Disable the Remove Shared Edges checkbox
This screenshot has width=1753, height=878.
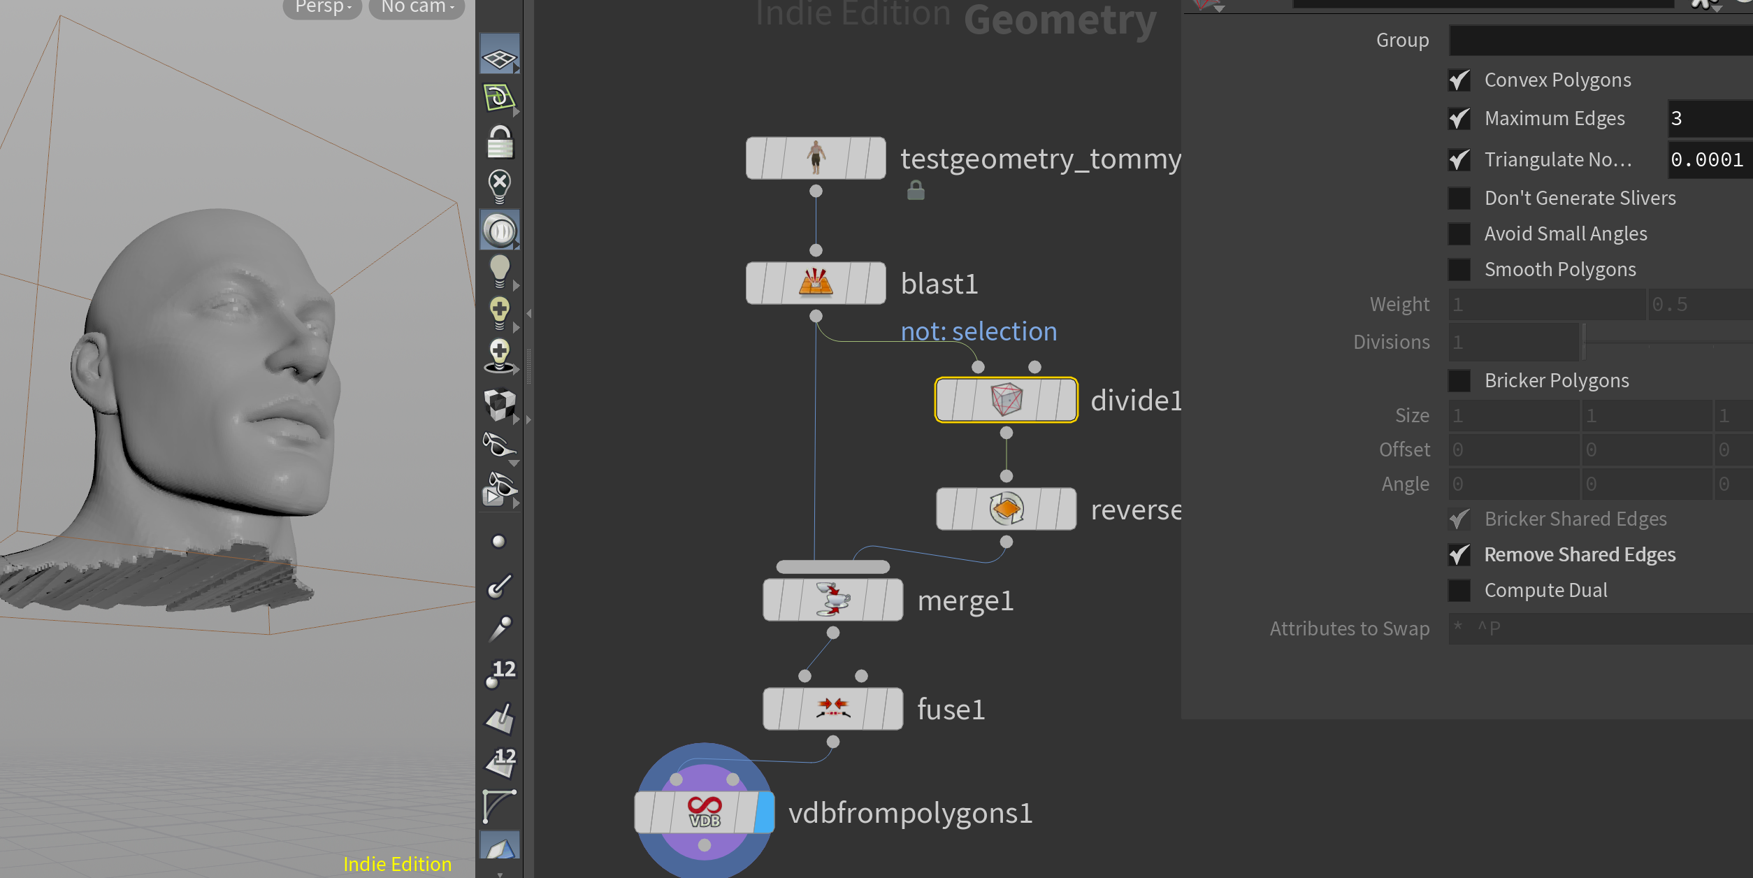coord(1459,555)
